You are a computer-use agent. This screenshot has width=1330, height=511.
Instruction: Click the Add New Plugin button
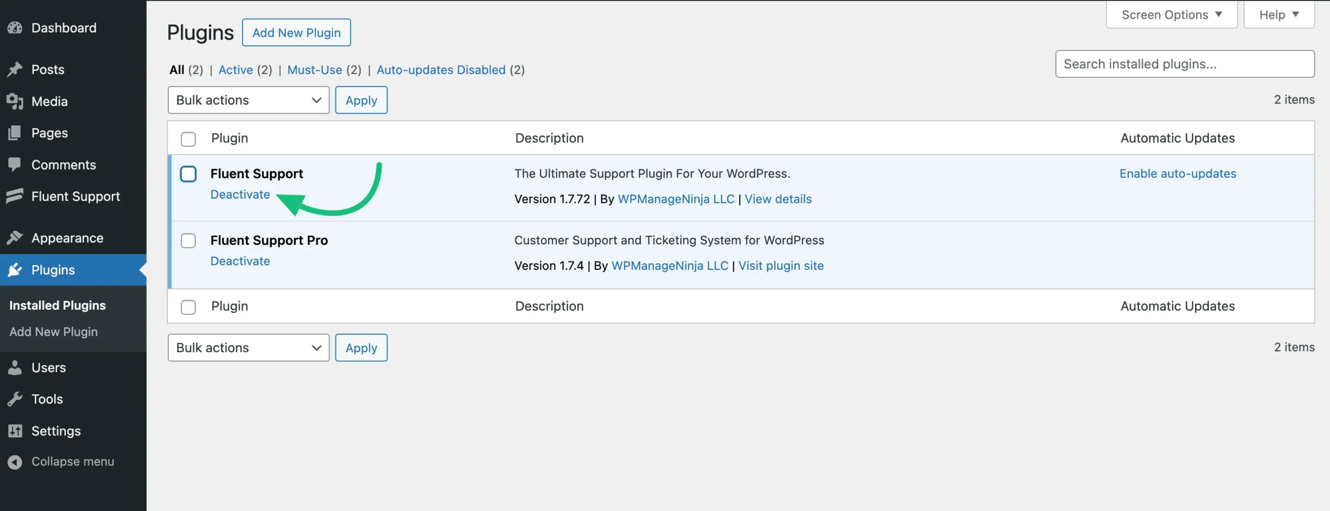point(296,32)
